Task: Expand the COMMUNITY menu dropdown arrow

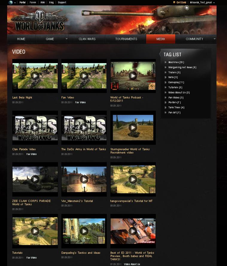Action: 214,39
